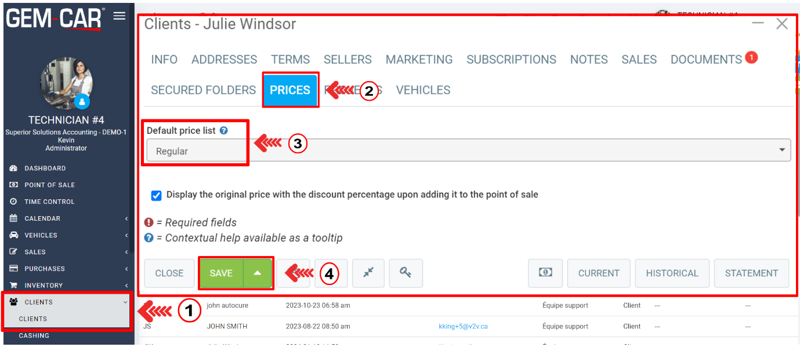The width and height of the screenshot is (800, 347).
Task: Click the Inventory shopping cart icon
Action: pyautogui.click(x=13, y=285)
